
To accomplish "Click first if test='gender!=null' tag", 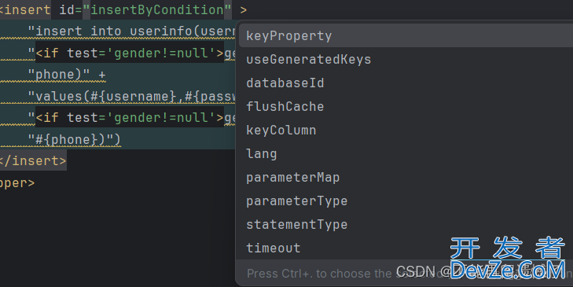I will coord(130,53).
